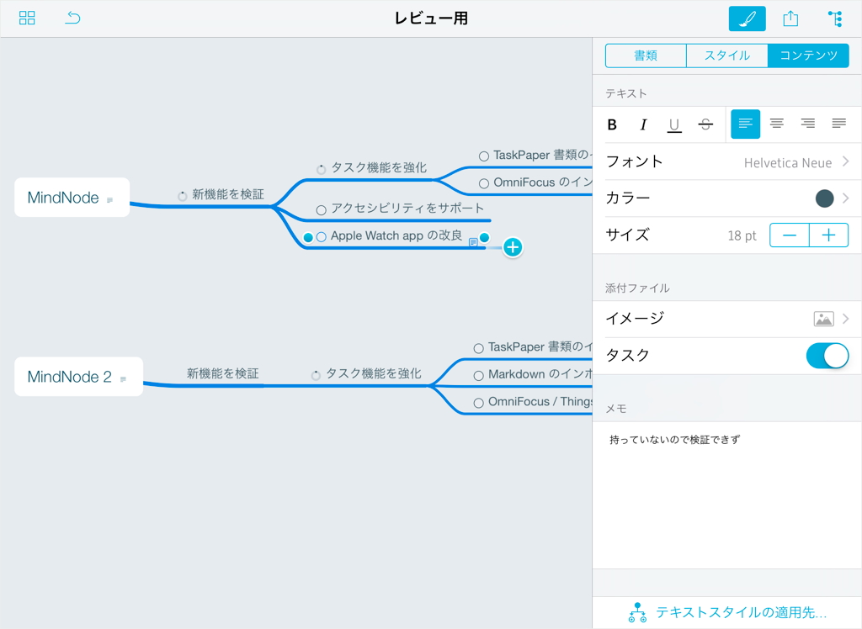Open フォント Helvetica Neue chevron
The width and height of the screenshot is (862, 629).
pos(845,162)
